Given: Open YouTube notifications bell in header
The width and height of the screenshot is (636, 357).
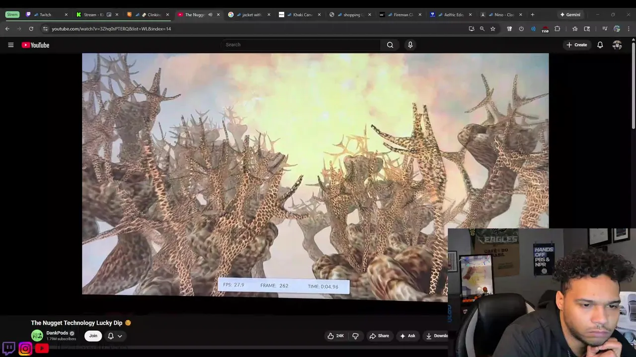Looking at the screenshot, I should [x=600, y=45].
